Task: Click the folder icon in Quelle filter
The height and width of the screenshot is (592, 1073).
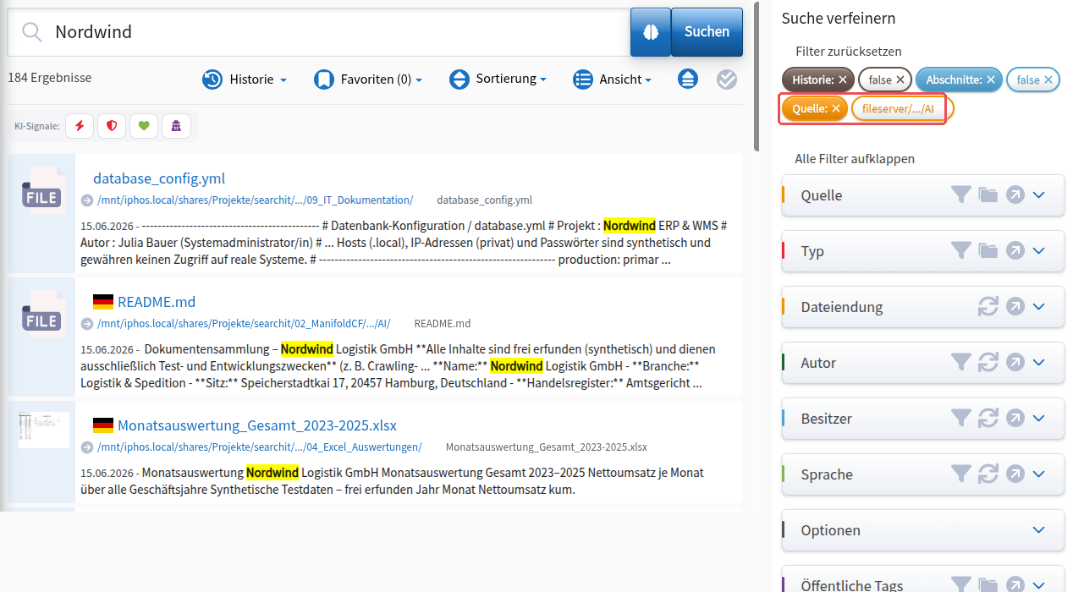Action: [x=988, y=195]
